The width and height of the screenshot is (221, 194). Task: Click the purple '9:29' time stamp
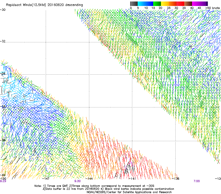[x=3, y=181]
